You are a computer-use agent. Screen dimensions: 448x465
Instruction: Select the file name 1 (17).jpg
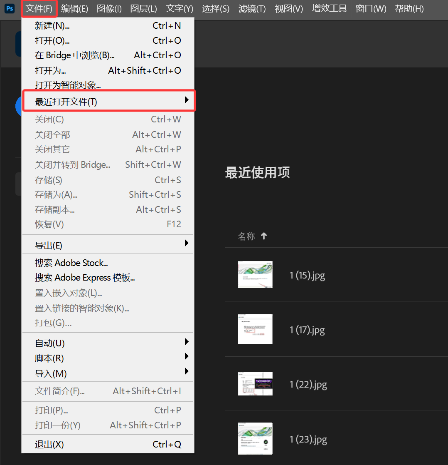click(x=307, y=330)
